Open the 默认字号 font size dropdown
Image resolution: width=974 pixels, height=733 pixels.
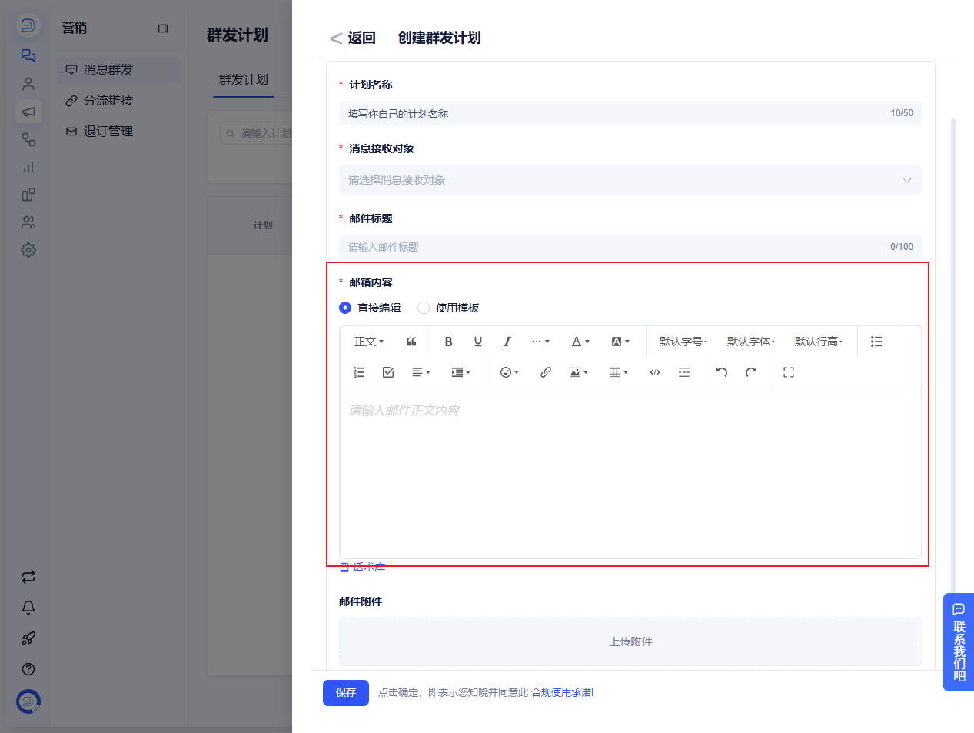[x=683, y=342]
